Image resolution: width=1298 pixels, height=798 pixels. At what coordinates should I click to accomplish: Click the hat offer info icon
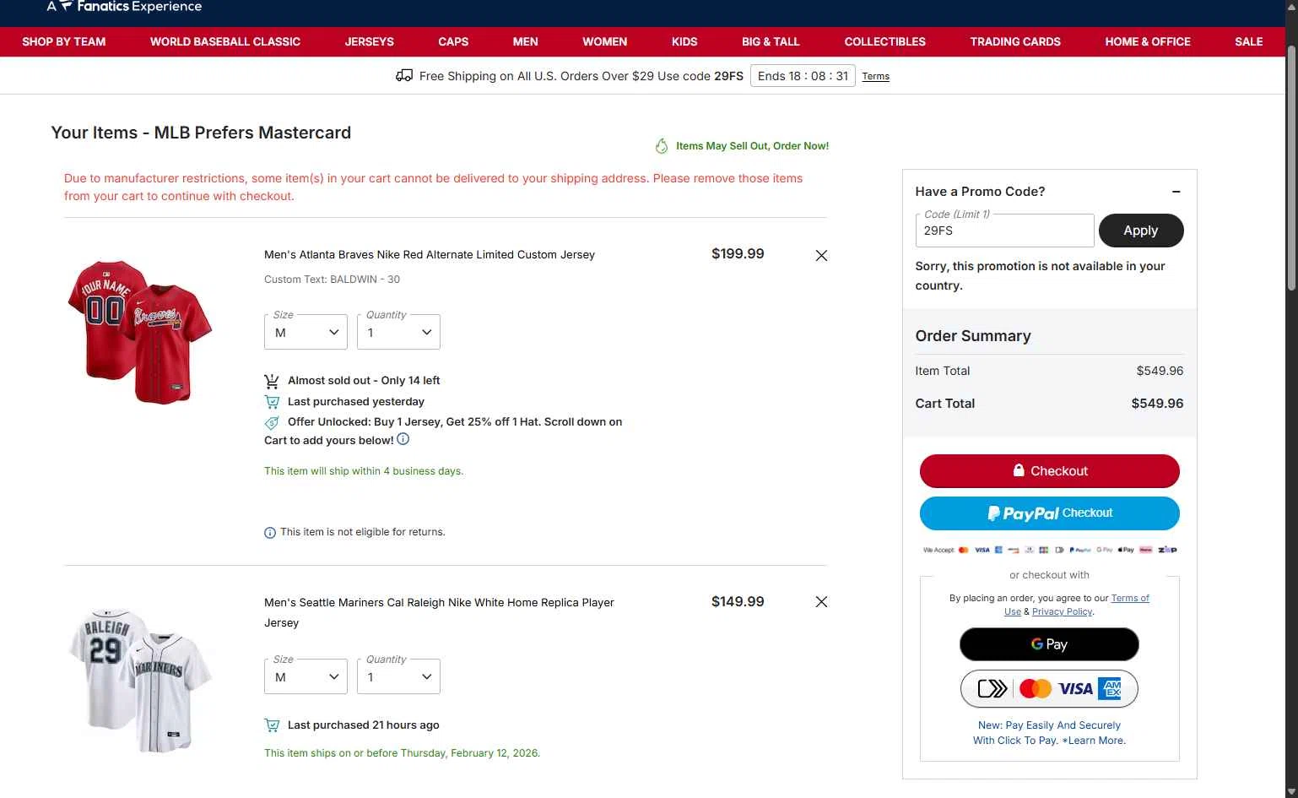[x=403, y=439]
